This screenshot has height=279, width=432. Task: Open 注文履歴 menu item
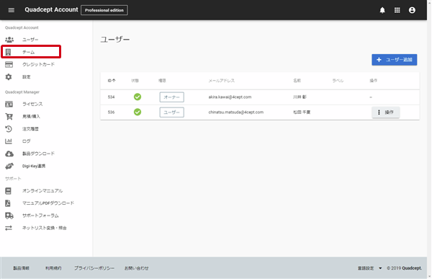(x=30, y=128)
